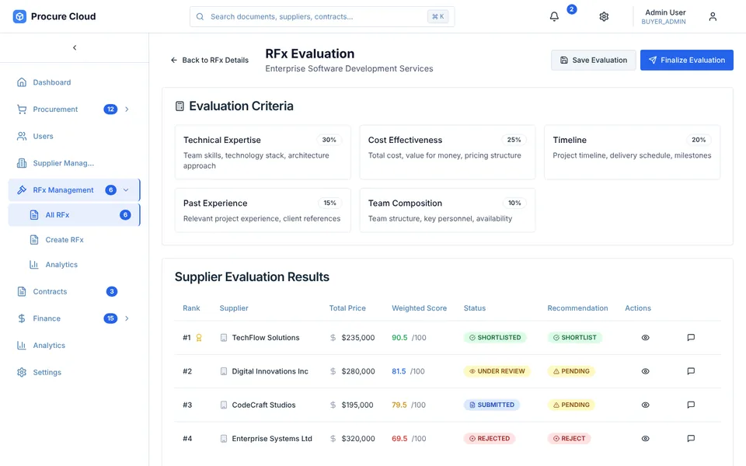Click Digital Innovations PENDING recommendation badge
The width and height of the screenshot is (746, 466).
pos(571,371)
